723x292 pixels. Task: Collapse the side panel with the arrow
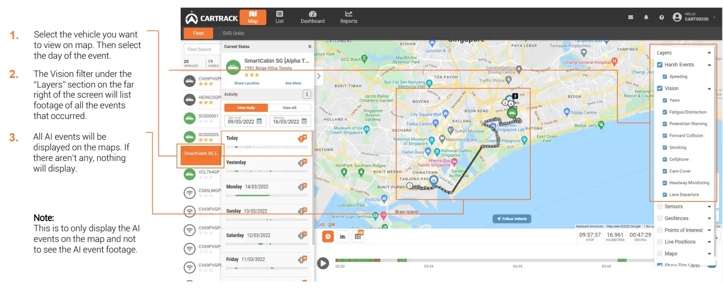pyautogui.click(x=319, y=76)
